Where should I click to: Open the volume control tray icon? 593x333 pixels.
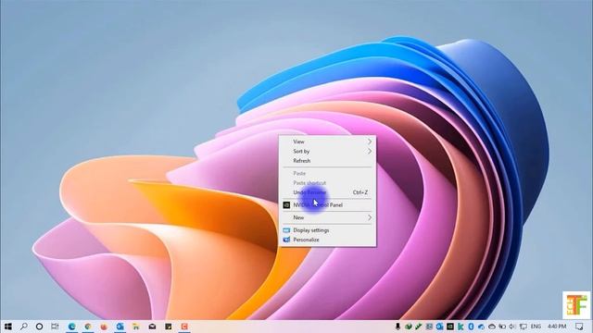click(512, 327)
